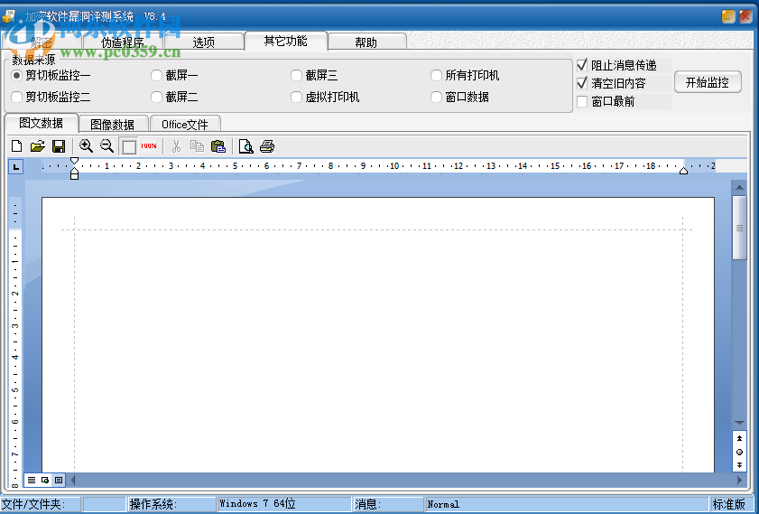Open a file with the folder icon
Image resolution: width=759 pixels, height=514 pixels.
[x=38, y=145]
